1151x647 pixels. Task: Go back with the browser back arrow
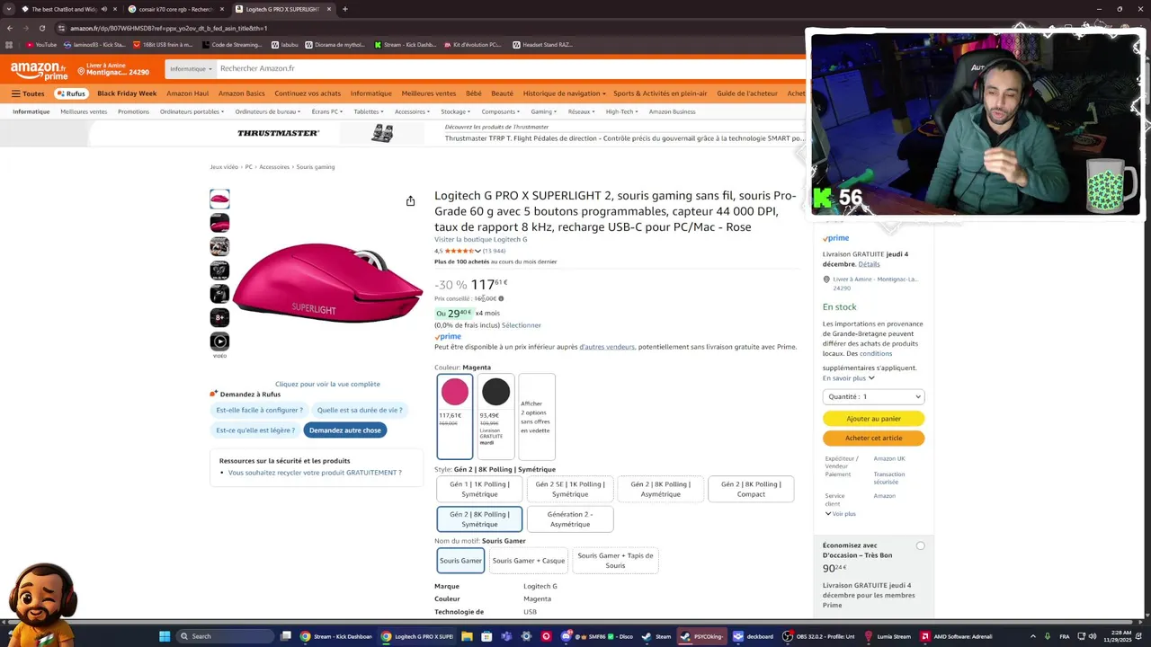(x=9, y=28)
